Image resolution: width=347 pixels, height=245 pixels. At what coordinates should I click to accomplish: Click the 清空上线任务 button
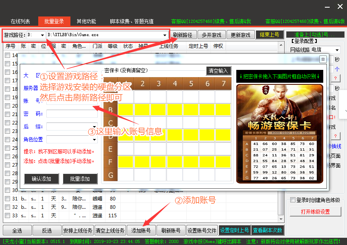110,231
